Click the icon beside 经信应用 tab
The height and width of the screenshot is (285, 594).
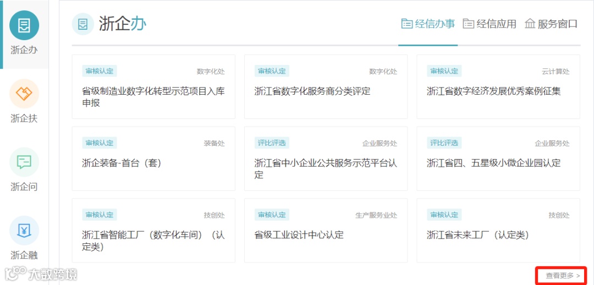coord(469,24)
